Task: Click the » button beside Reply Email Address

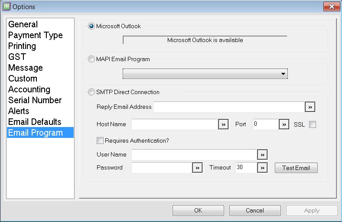Action: click(x=310, y=107)
